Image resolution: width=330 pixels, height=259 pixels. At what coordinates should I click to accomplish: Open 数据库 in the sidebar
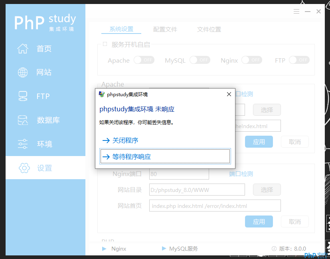[45, 120]
